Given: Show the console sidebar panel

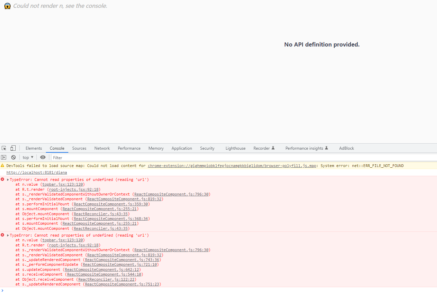Looking at the screenshot, I should coord(4,157).
